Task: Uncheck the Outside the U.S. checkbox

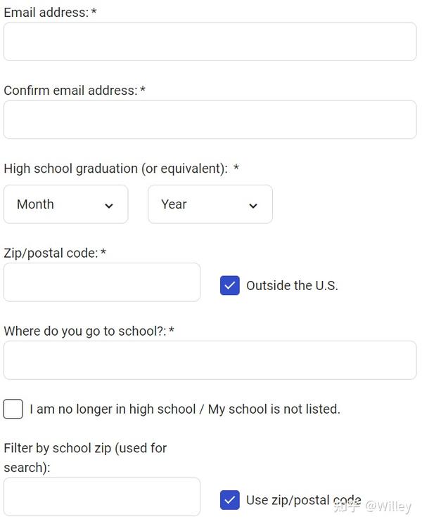Action: coord(230,285)
